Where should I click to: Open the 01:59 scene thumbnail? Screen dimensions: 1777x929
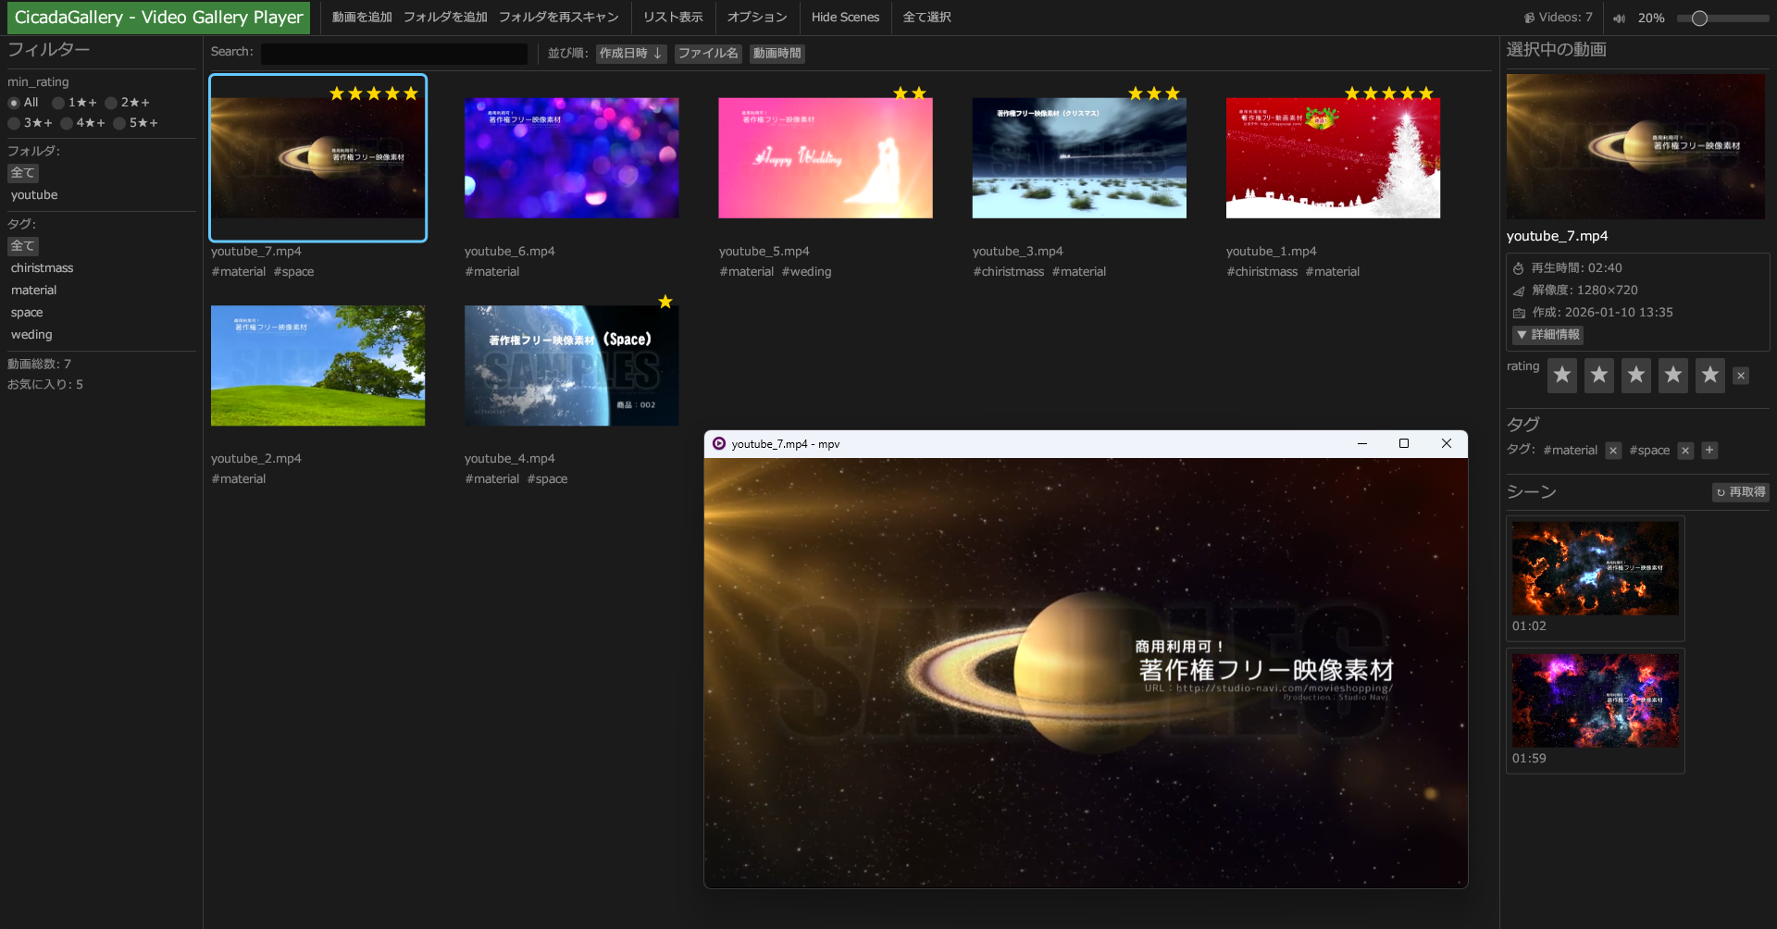(1595, 700)
